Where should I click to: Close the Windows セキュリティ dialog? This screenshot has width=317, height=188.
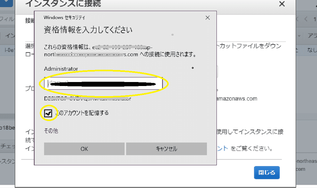pos(207,18)
